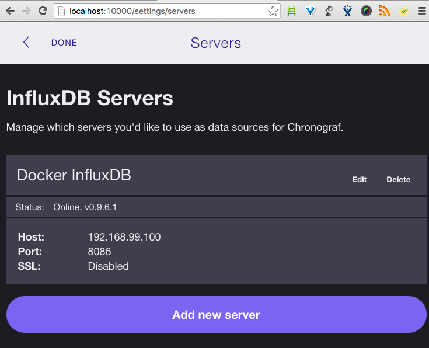Viewport: 429px width, 348px height.
Task: Click the DONE link
Action: click(x=64, y=43)
